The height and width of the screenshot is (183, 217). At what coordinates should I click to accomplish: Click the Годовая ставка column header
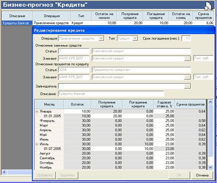tap(164, 104)
